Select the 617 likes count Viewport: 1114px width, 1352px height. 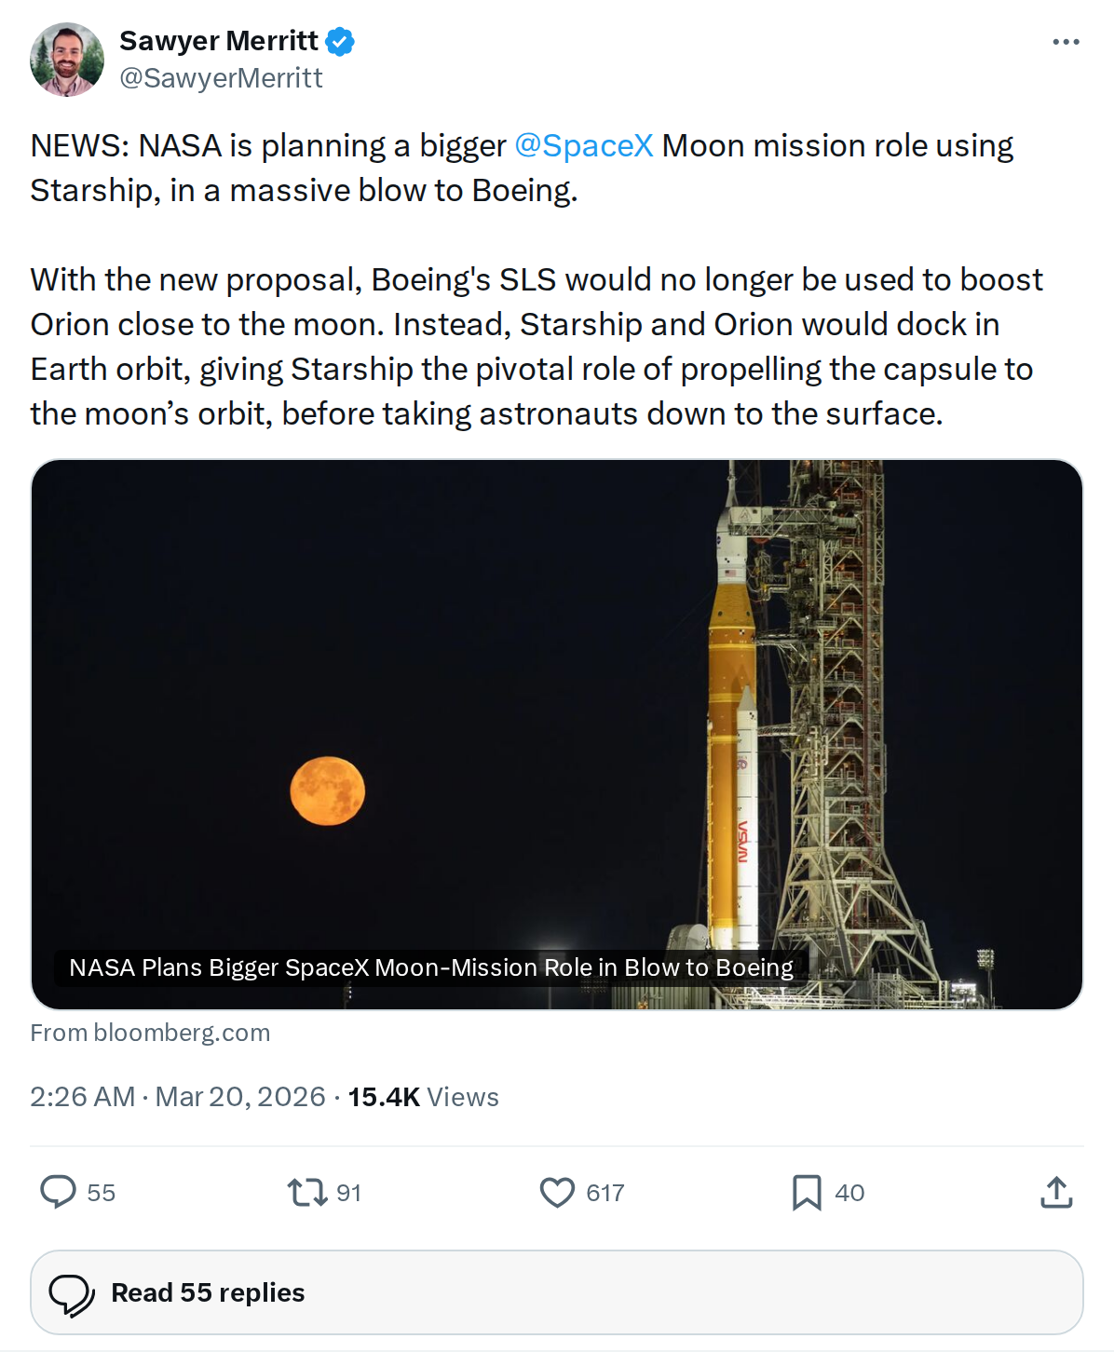(x=603, y=1192)
